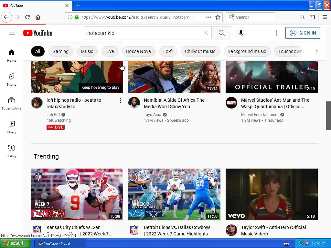Open the browser home page icon
This screenshot has height=248, width=331.
[x=38, y=17]
